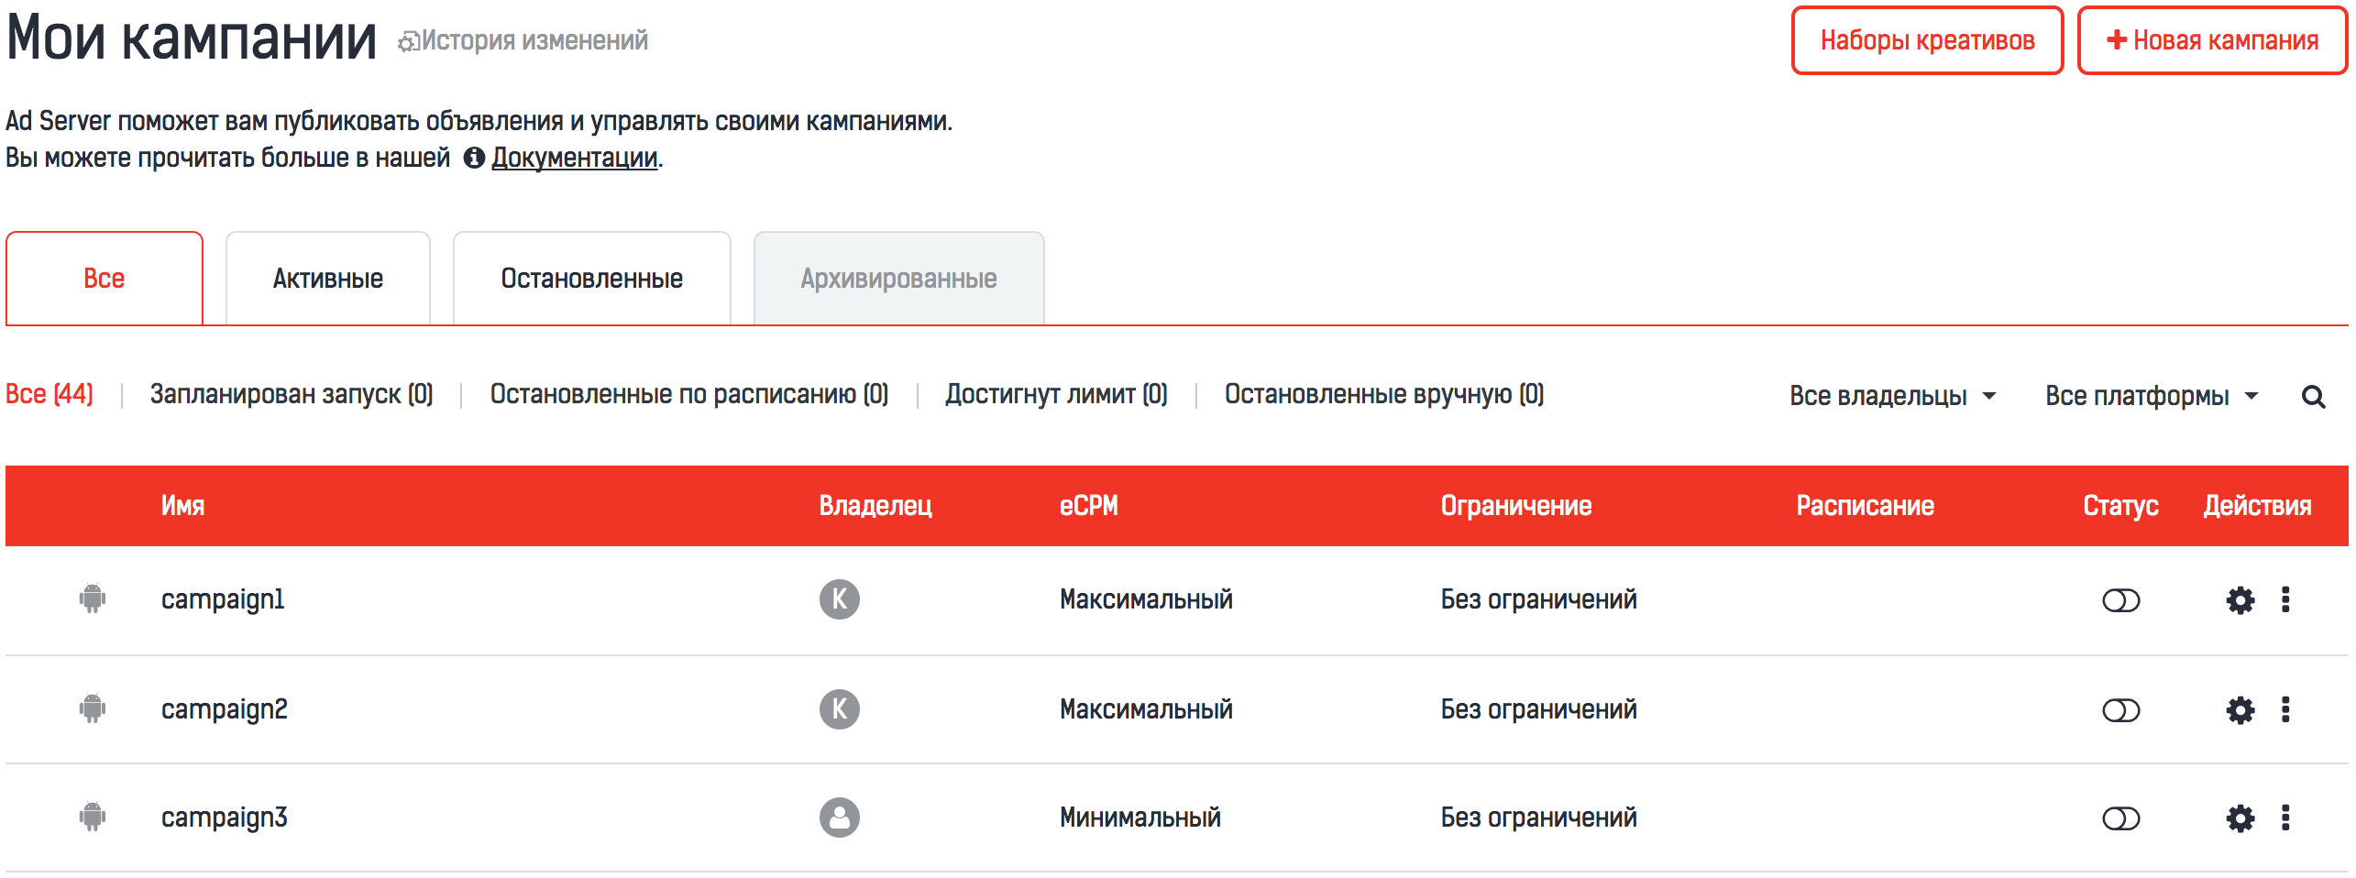Open the Архивированные tab
2356x878 pixels.
click(898, 279)
